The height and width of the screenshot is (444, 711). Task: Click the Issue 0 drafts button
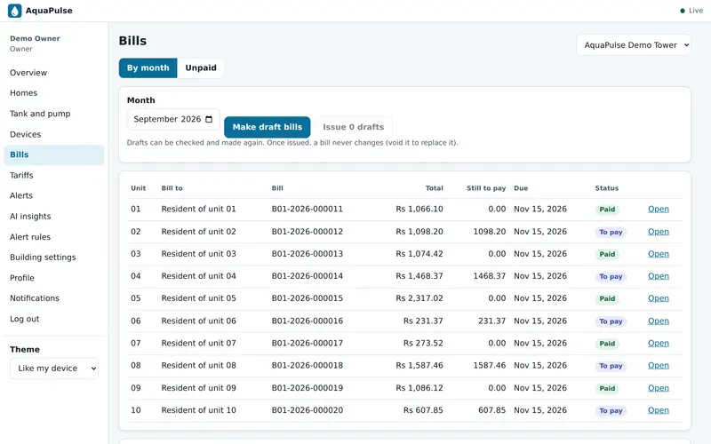coord(353,127)
